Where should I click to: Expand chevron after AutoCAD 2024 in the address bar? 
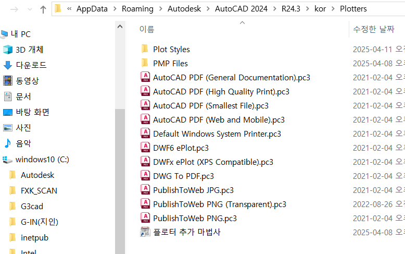[274, 9]
